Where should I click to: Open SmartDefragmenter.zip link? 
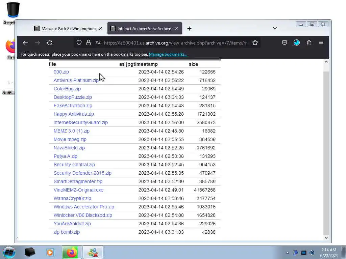(78, 181)
